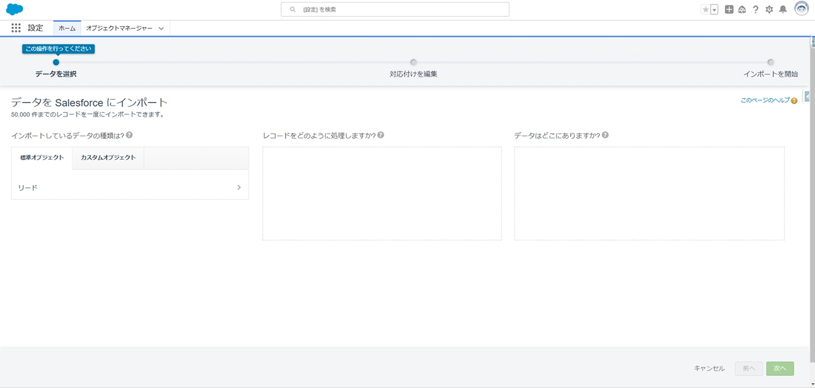Viewport: 815px width, 388px height.
Task: Open the user profile avatar
Action: coord(801,9)
